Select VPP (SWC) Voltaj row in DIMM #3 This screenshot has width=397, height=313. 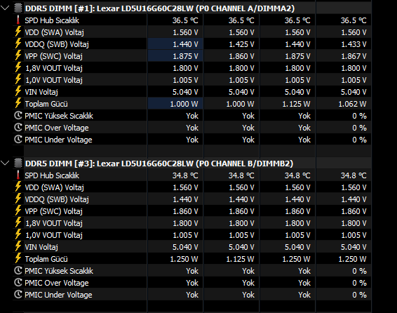click(192, 211)
